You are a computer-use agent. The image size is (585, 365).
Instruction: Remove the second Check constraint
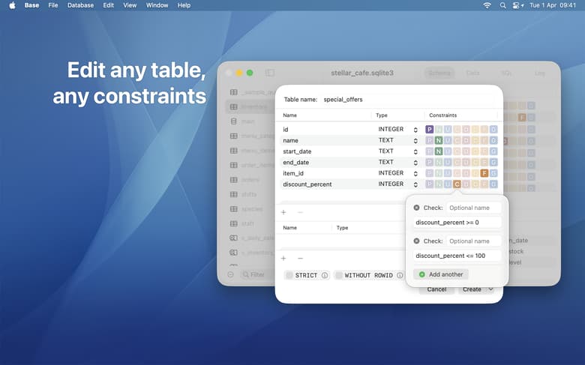click(x=416, y=241)
